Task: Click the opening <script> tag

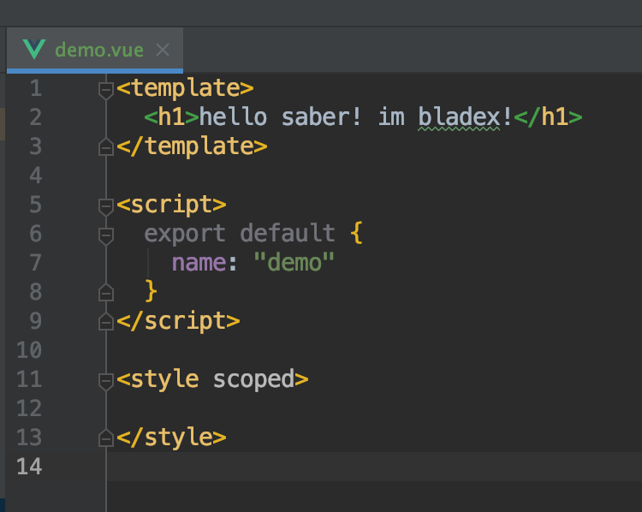Action: click(171, 205)
